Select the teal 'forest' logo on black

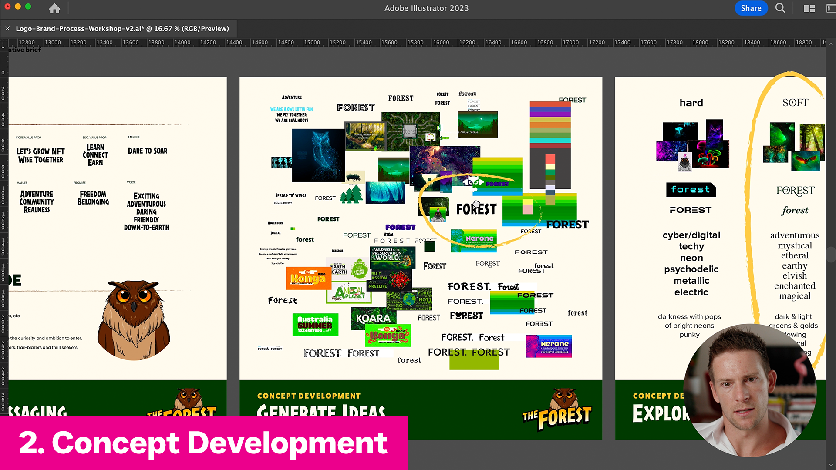pos(691,190)
